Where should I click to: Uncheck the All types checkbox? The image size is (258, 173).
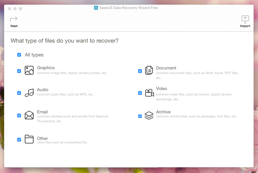[19, 55]
